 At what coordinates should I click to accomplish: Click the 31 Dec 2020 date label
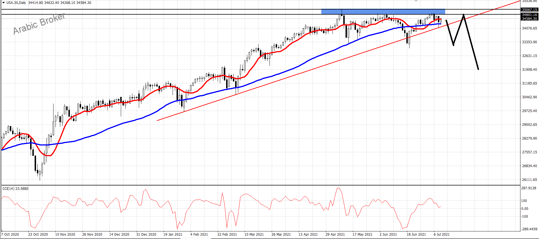coord(146,235)
